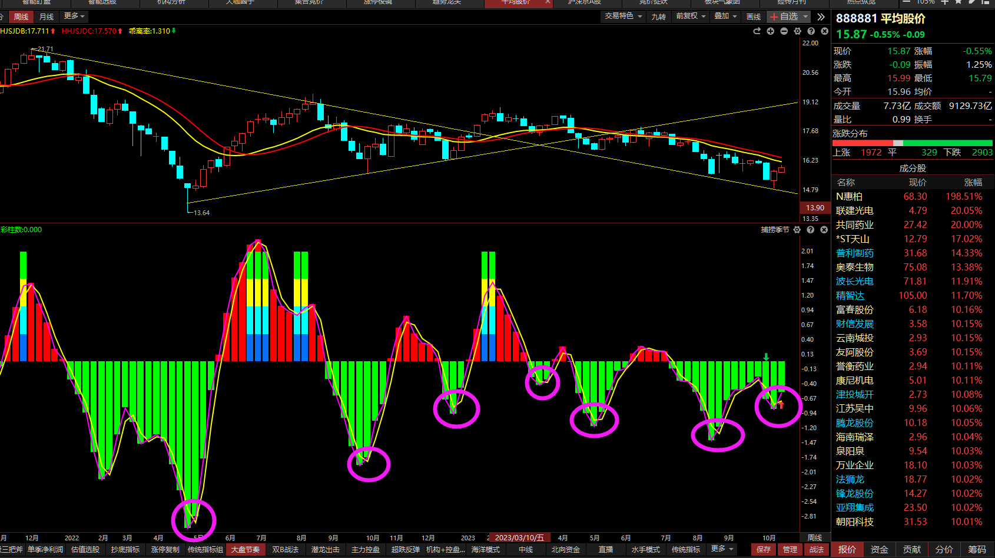Open the 资金 tab in right panel
The height and width of the screenshot is (558, 995).
[x=880, y=549]
